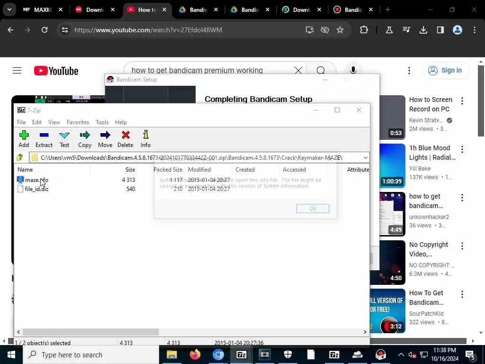Screen dimensions: 485x364
Task: Reload the browser page
Action: (45, 30)
